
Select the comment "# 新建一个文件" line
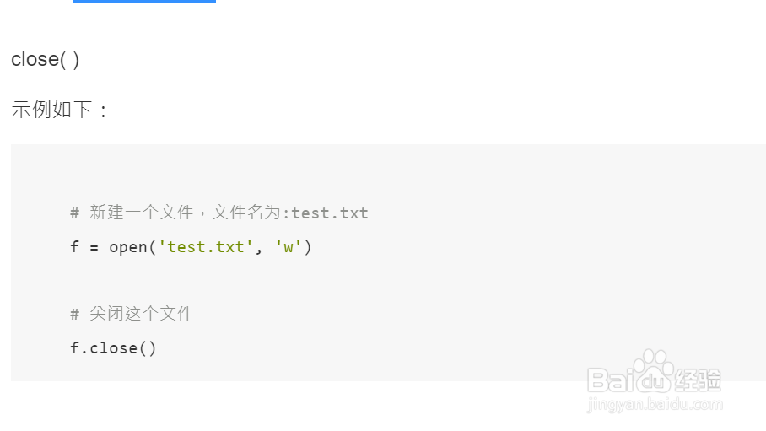[219, 213]
